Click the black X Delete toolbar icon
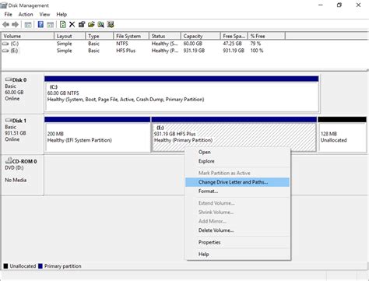The image size is (369, 281). (x=72, y=24)
